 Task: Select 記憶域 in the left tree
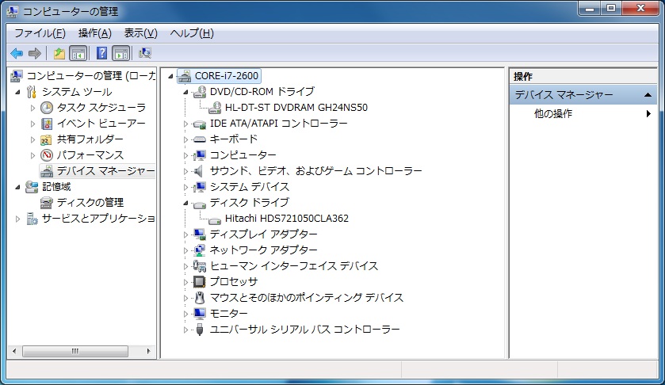56,187
